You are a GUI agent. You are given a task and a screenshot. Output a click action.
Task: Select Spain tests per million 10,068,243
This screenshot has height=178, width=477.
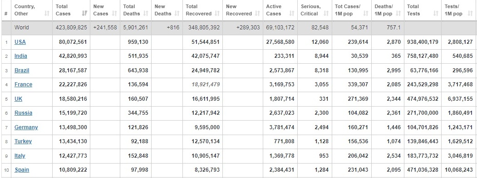(459, 170)
